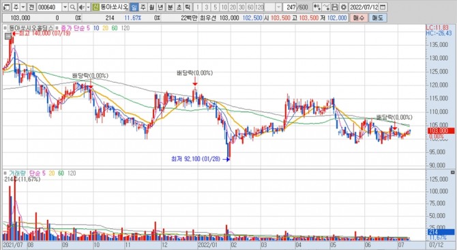Click the stock search magnifier icon
Viewport: 457px width, 250px height.
(x=73, y=7)
